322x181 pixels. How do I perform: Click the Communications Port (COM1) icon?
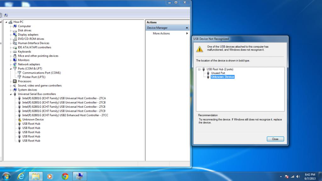click(19, 73)
